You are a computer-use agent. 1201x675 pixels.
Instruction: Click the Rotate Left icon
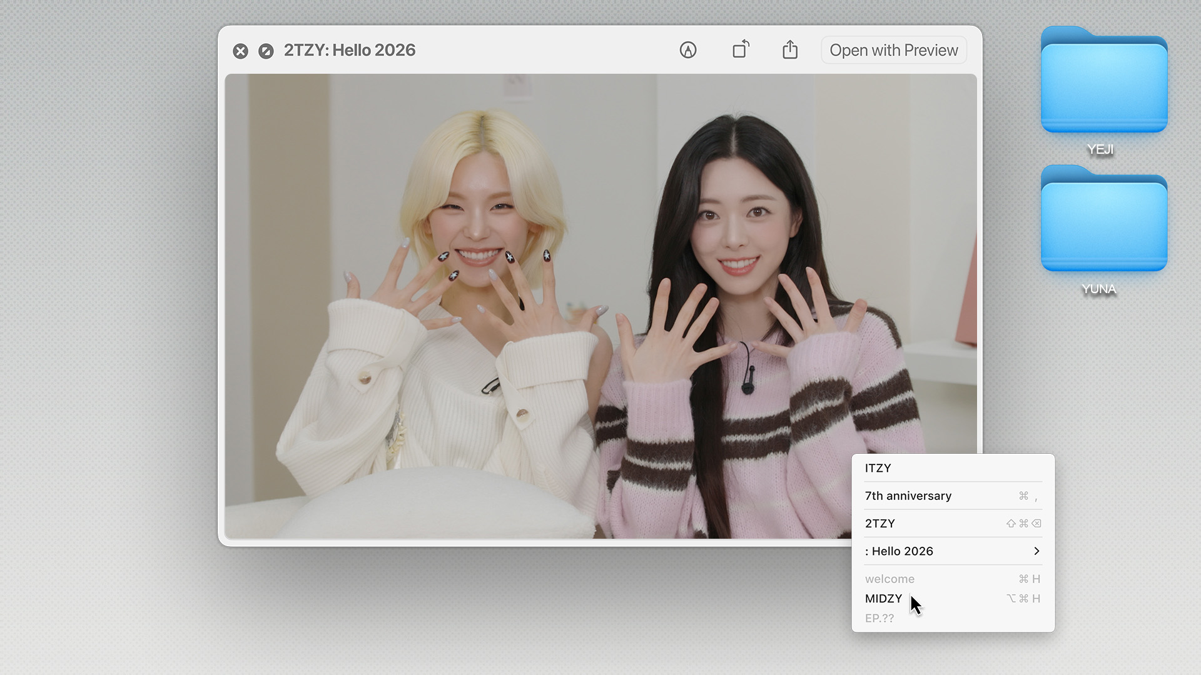coord(741,49)
